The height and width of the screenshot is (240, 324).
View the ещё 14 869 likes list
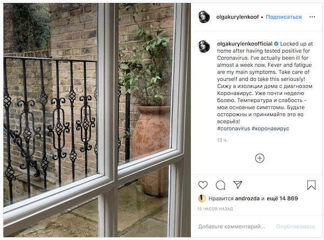pyautogui.click(x=282, y=198)
